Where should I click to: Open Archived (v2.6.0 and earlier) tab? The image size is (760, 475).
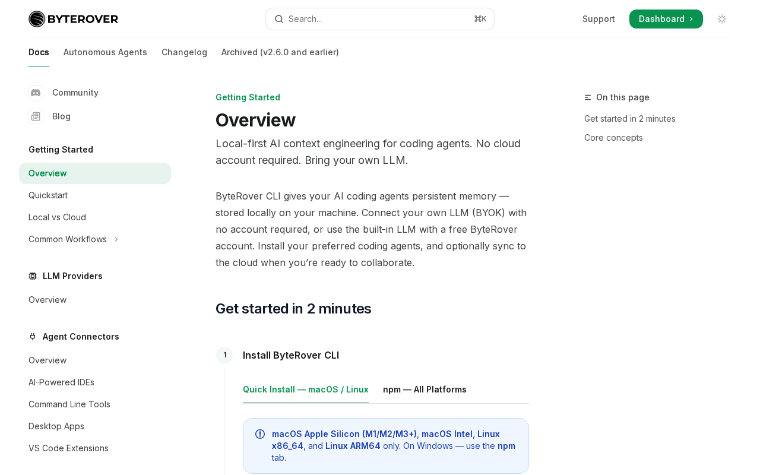coord(280,52)
